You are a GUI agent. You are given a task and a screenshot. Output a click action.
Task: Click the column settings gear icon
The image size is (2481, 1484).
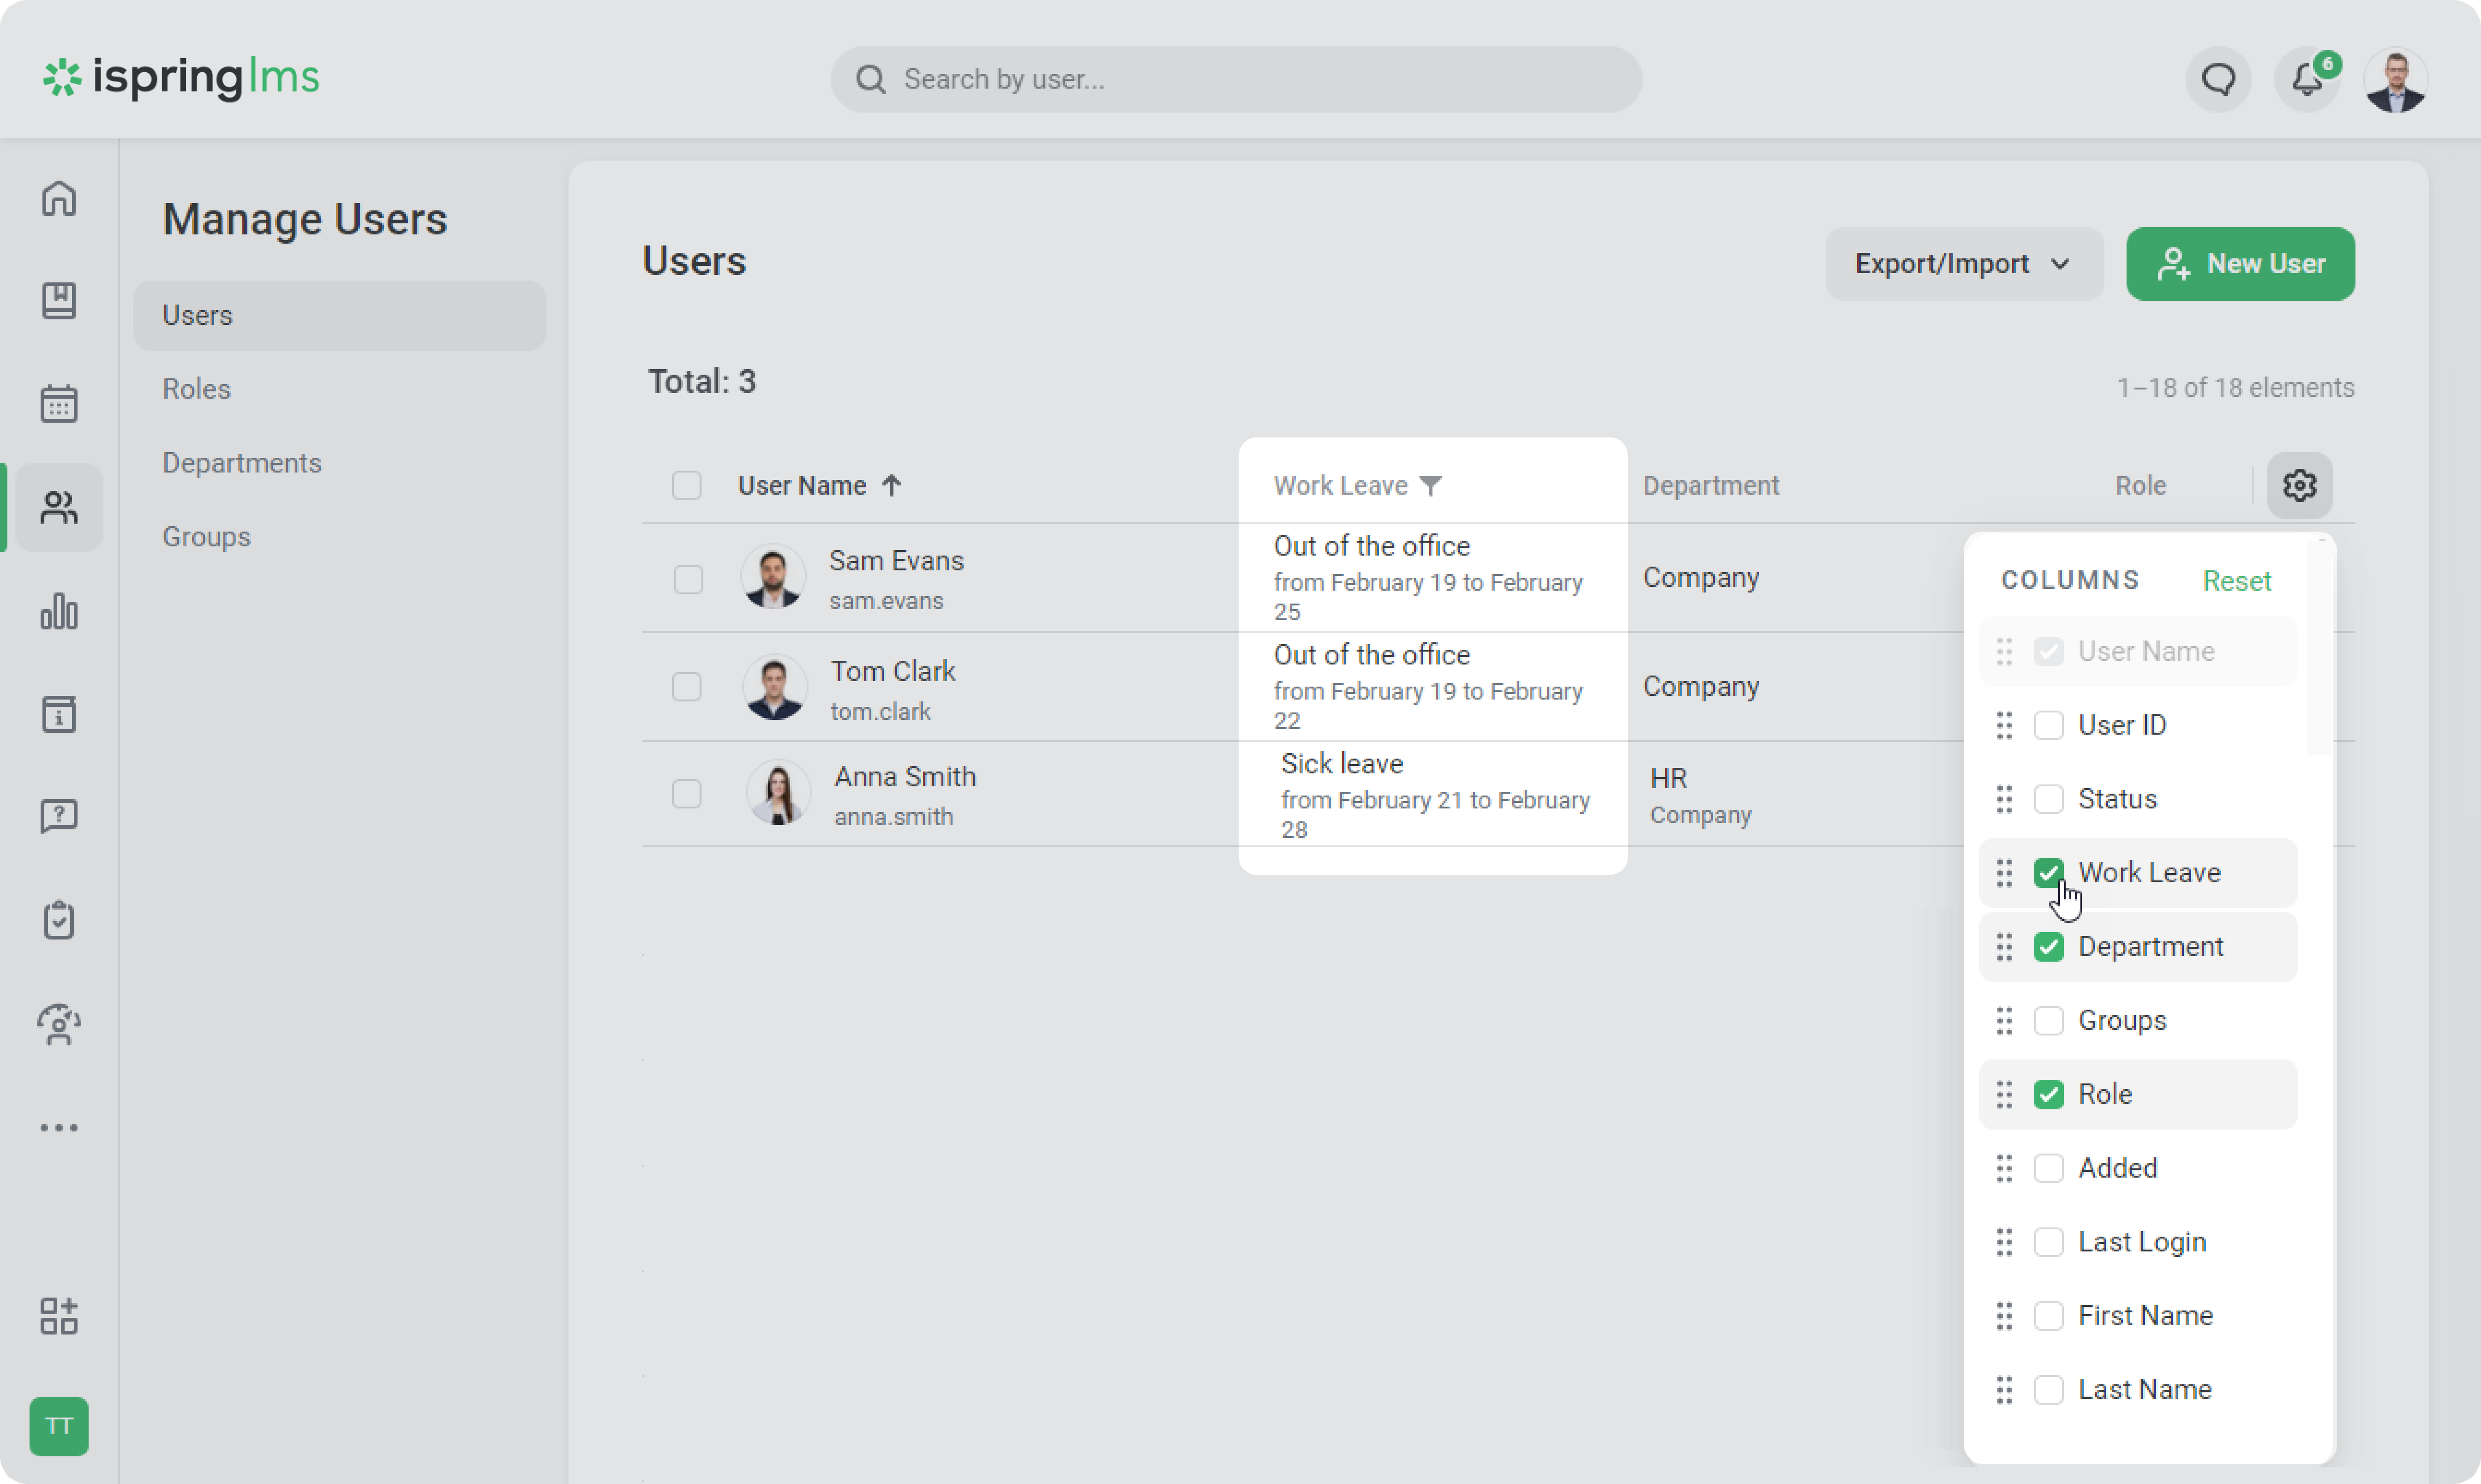2299,485
